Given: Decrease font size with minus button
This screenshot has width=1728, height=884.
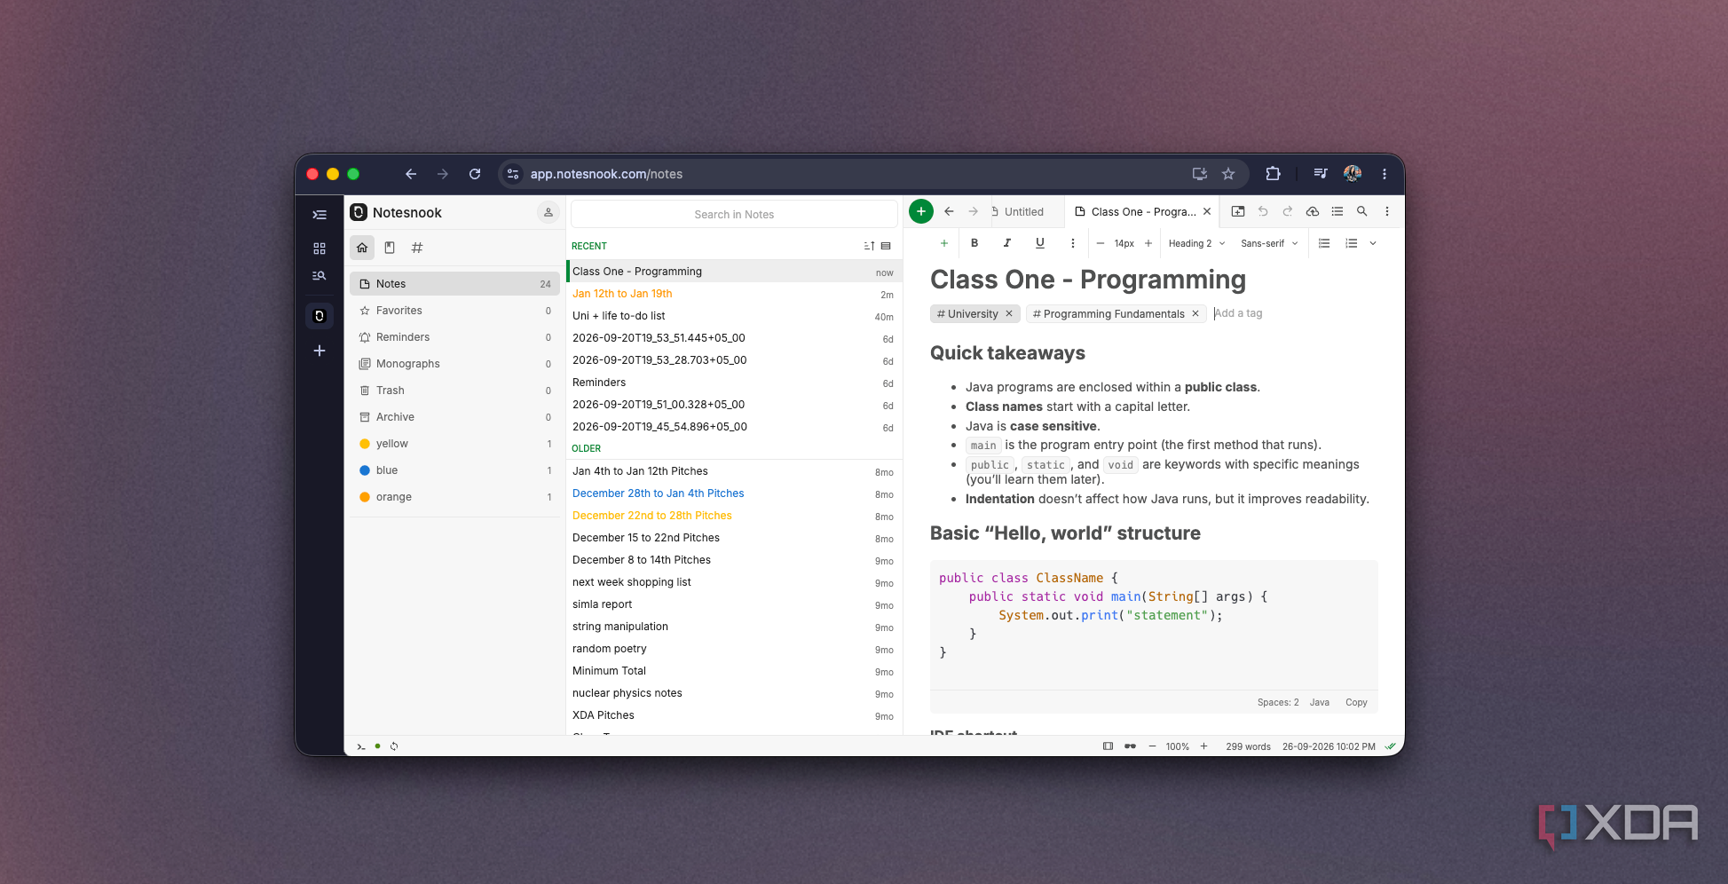Looking at the screenshot, I should (x=1101, y=243).
